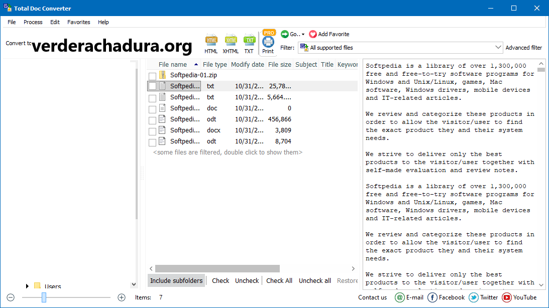Sort by the Title column
This screenshot has width=549, height=308.
point(327,64)
